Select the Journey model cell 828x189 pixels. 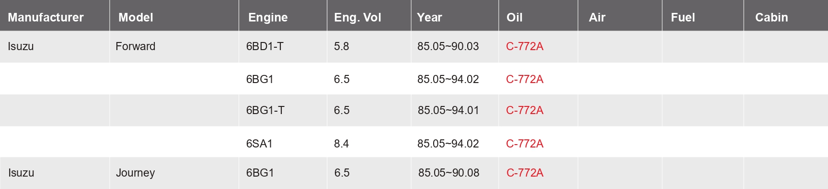[x=135, y=173]
